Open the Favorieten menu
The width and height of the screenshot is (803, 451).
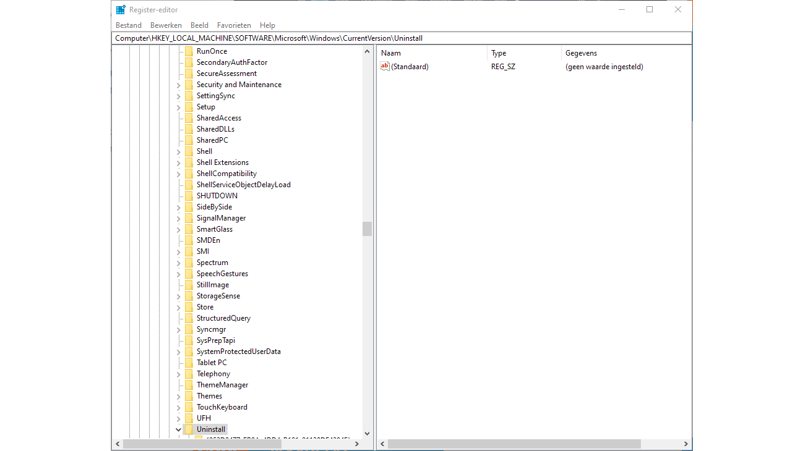234,25
